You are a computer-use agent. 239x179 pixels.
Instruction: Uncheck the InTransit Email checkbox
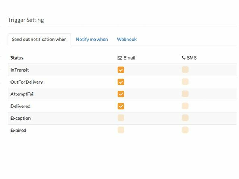121,70
